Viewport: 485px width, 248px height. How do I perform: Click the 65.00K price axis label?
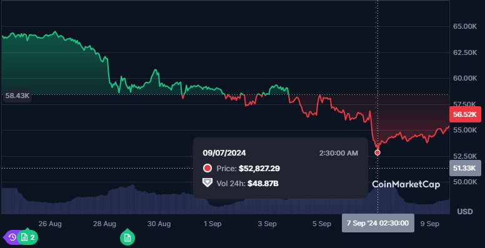pos(465,27)
